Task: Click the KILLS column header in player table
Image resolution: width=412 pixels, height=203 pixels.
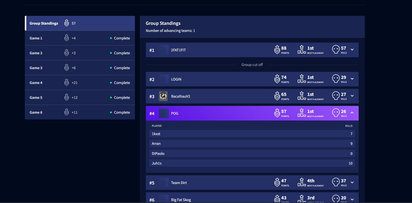Action: [x=349, y=126]
